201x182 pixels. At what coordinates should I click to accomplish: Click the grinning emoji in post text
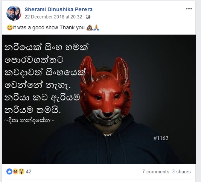coord(10,27)
